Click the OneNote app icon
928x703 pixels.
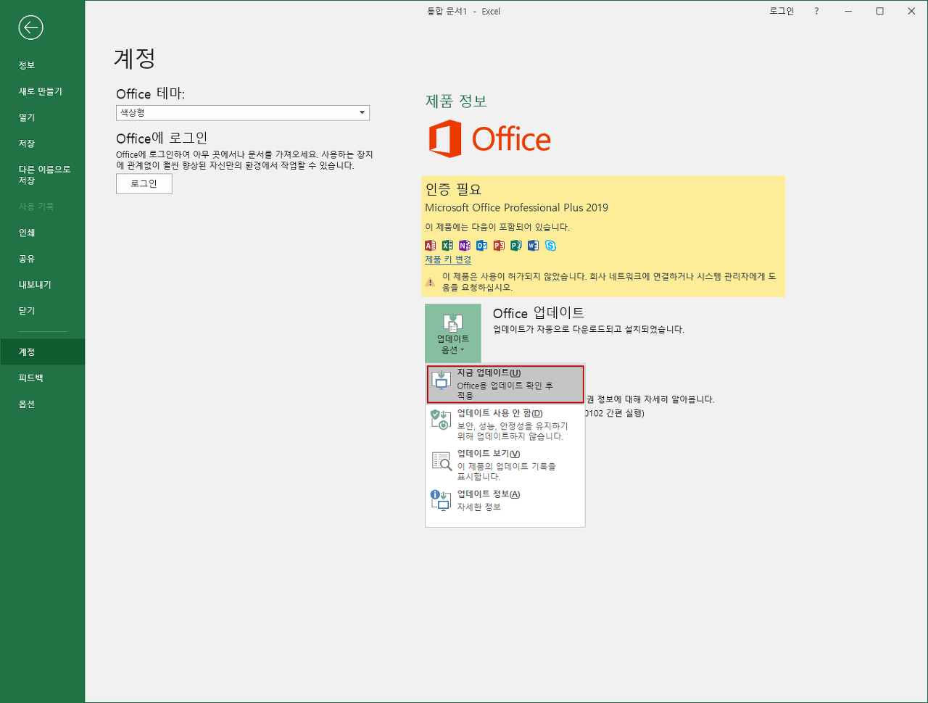[465, 246]
